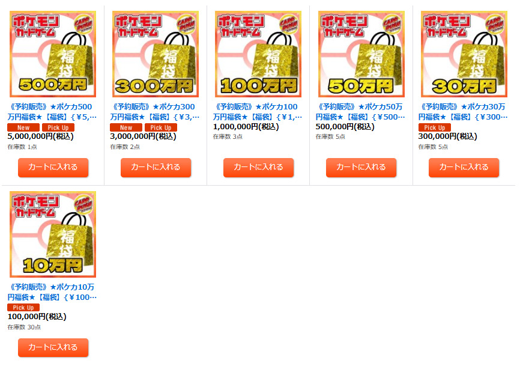This screenshot has height=369, width=523.
Task: Open the 100万円 lucky bag product image
Action: [258, 54]
